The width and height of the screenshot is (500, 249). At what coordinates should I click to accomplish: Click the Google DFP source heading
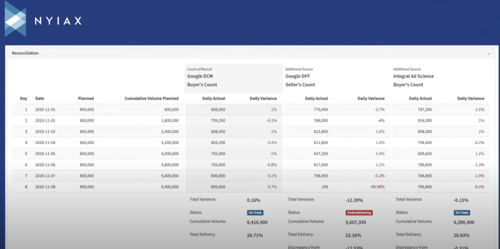pos(298,76)
